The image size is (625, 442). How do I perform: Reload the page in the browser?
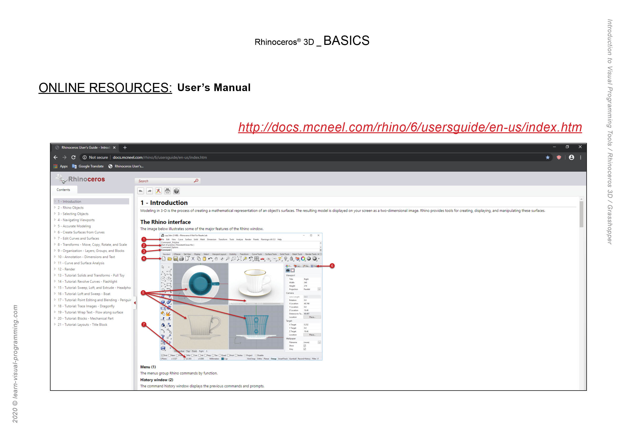pos(74,157)
